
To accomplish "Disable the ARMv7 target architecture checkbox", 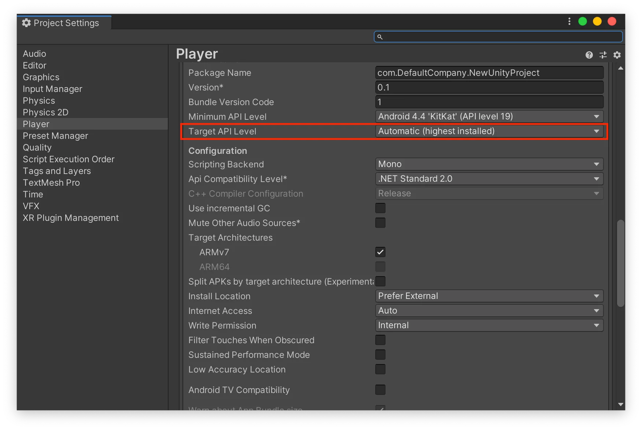I will [380, 252].
